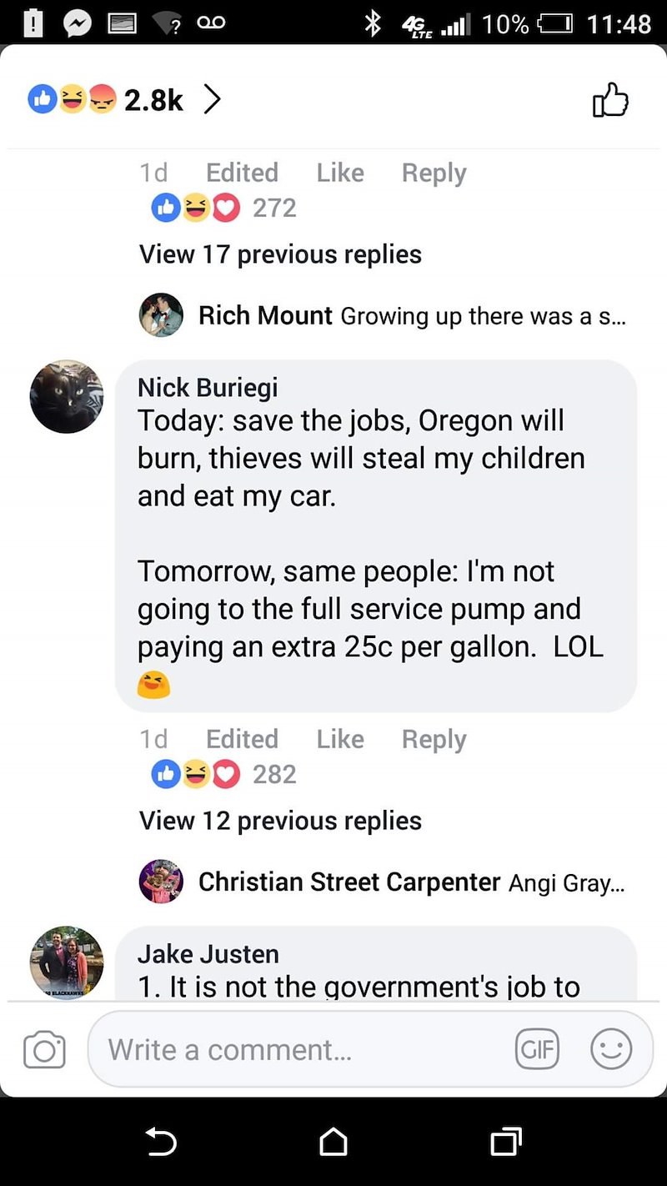
Task: Open the recent apps square icon
Action: click(506, 1141)
